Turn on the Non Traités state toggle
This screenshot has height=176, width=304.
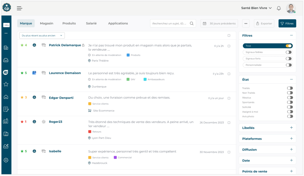pyautogui.click(x=290, y=92)
